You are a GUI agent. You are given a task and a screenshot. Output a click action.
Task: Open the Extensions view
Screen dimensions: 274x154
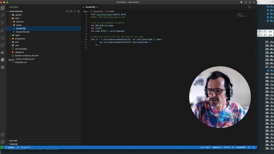(x=3, y=45)
